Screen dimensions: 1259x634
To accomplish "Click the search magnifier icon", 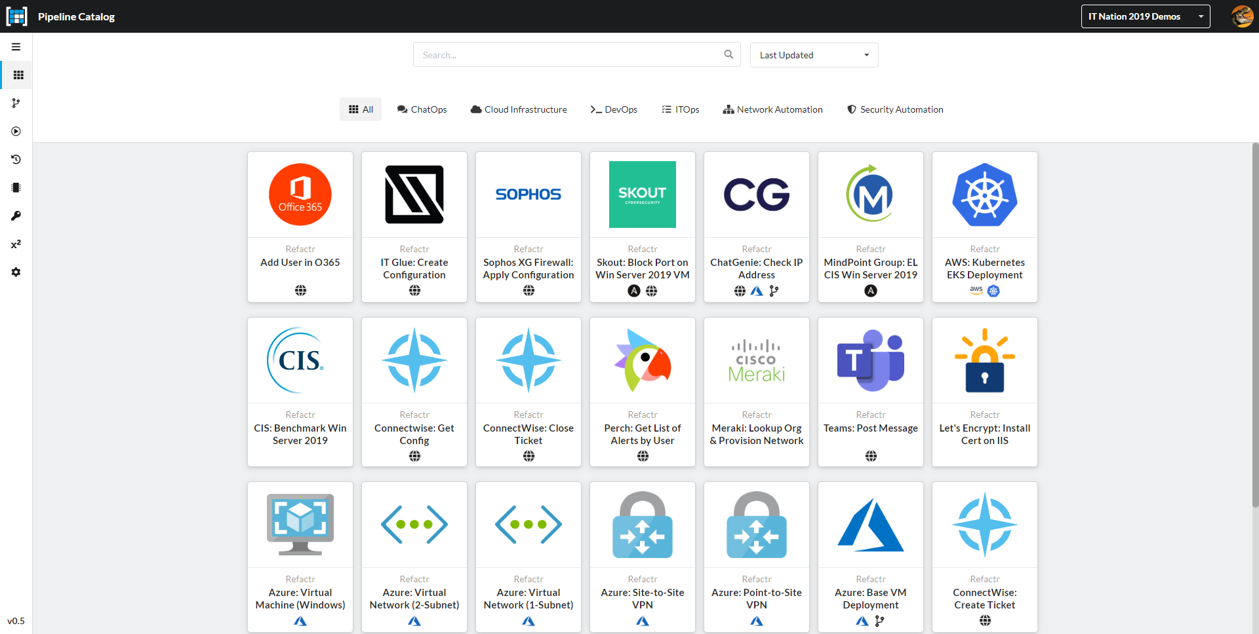I will pos(729,54).
